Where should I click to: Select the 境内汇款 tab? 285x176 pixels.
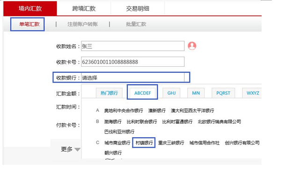pos(30,8)
